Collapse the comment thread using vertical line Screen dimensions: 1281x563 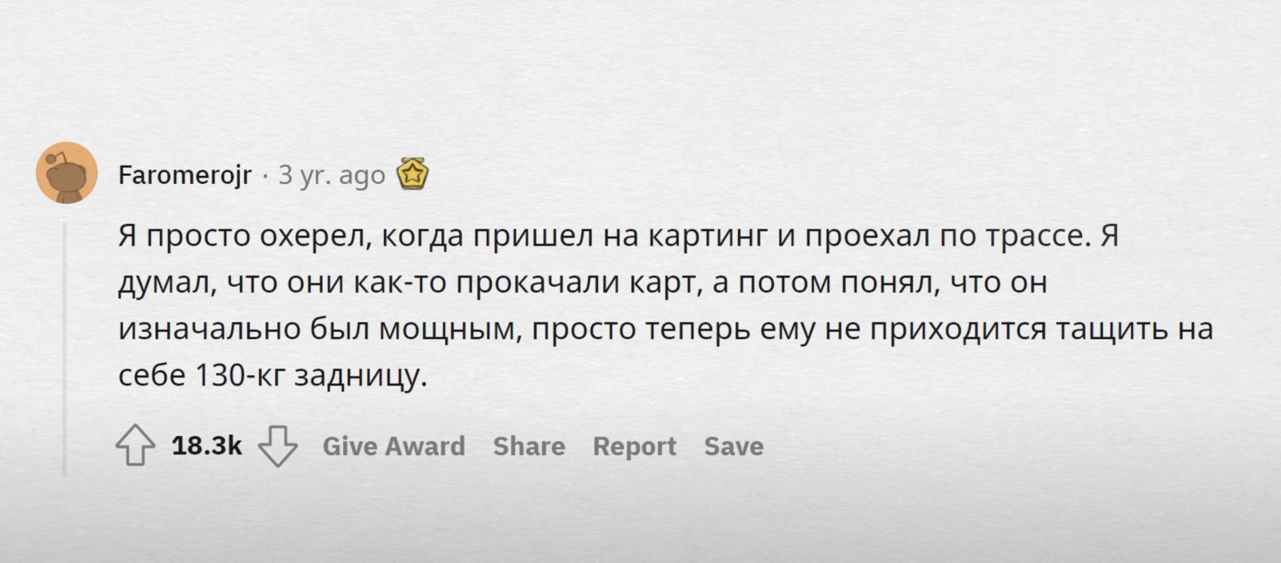point(66,349)
